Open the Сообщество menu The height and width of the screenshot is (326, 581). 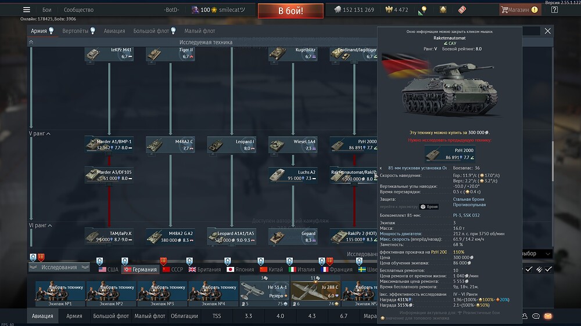point(78,10)
